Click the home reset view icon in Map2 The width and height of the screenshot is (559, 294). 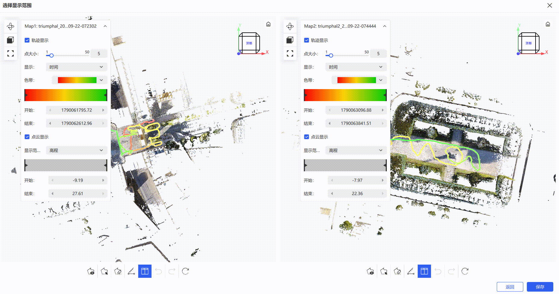pyautogui.click(x=548, y=24)
